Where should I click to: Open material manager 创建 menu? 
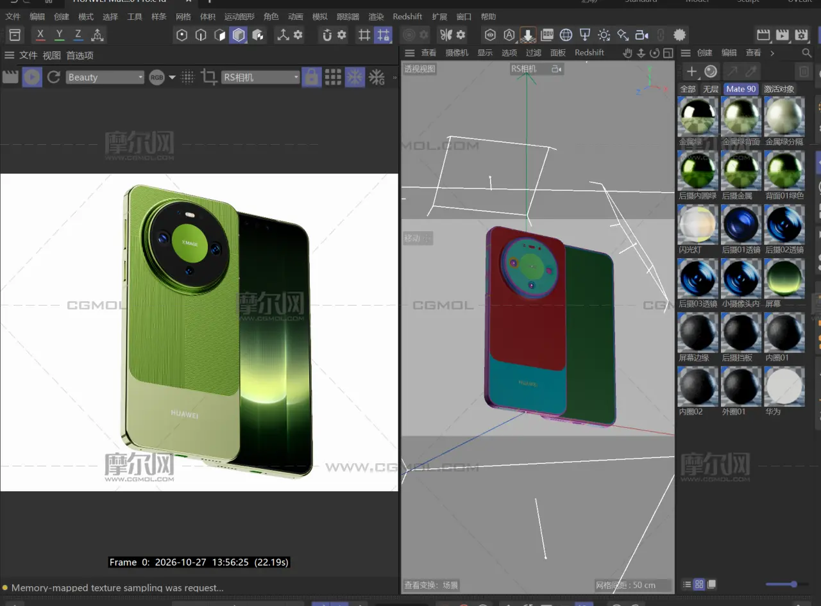point(705,53)
